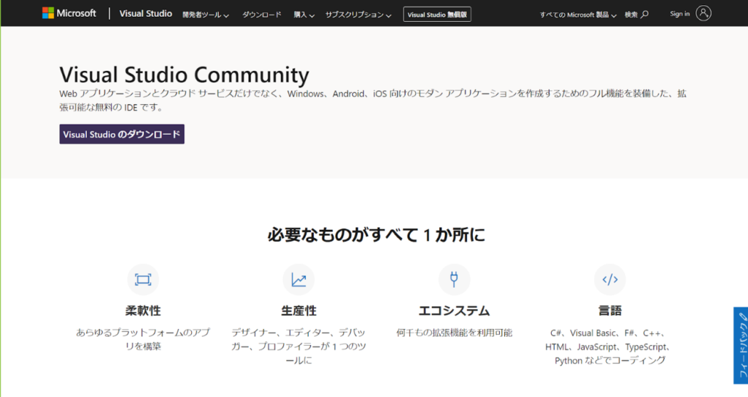Open the Visual Studio home link
This screenshot has width=748, height=397.
[x=145, y=14]
